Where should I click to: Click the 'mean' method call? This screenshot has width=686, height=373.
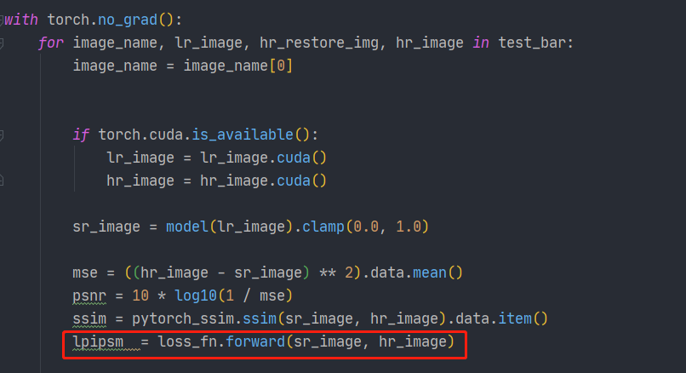pos(430,273)
